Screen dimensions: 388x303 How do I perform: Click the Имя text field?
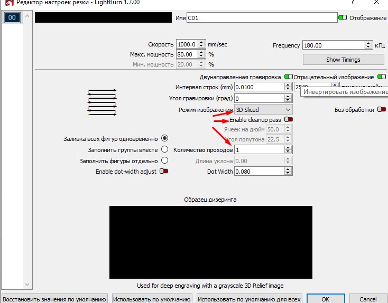261,18
